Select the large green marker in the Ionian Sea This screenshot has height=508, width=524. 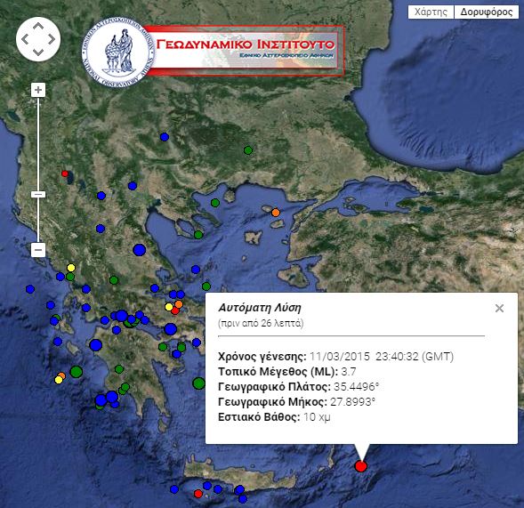[77, 371]
